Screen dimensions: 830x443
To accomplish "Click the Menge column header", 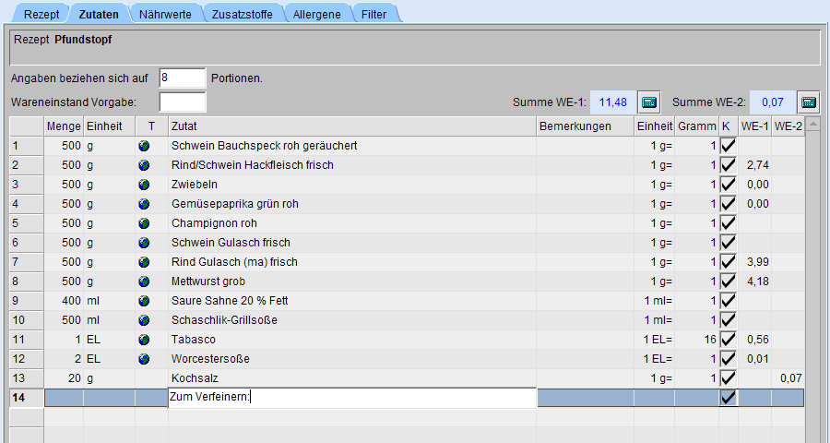I will (64, 126).
